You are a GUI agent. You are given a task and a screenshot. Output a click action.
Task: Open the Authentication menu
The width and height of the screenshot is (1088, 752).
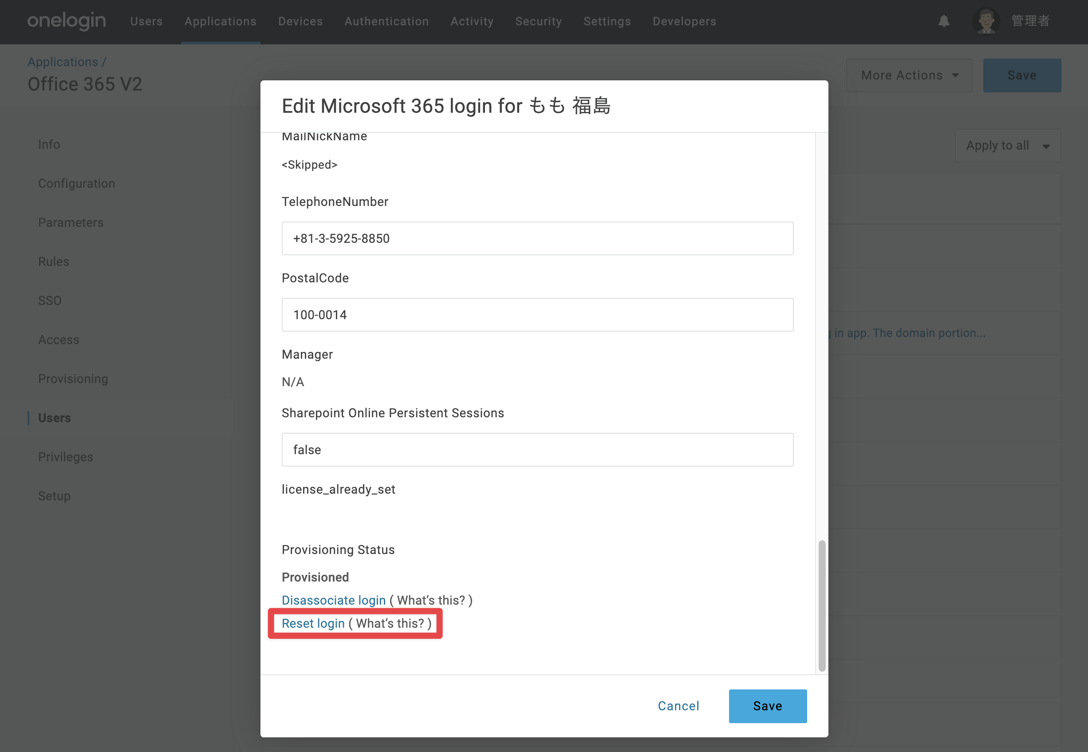[386, 21]
